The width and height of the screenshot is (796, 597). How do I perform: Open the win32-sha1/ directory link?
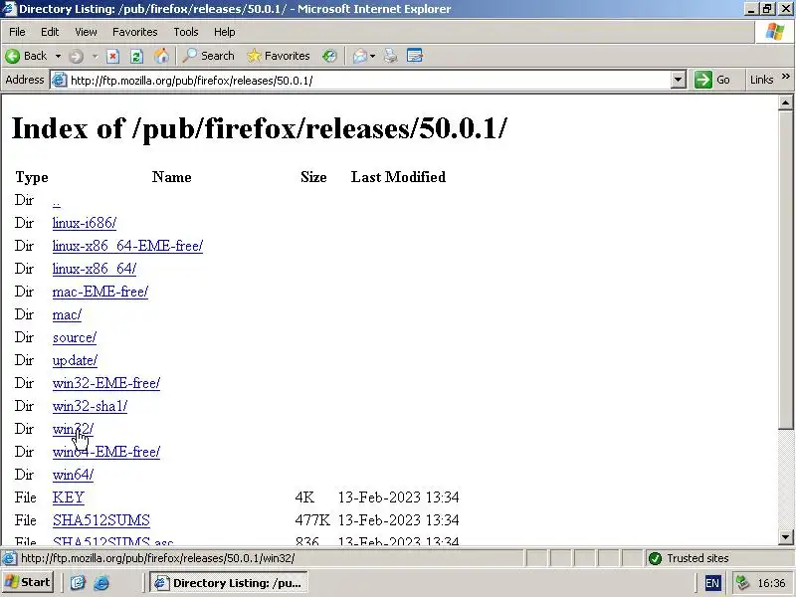pyautogui.click(x=90, y=406)
